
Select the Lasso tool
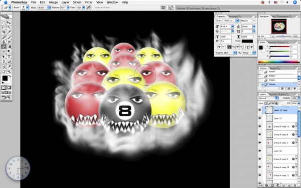pyautogui.click(x=4, y=28)
